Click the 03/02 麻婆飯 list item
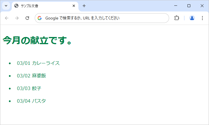 pos(31,76)
